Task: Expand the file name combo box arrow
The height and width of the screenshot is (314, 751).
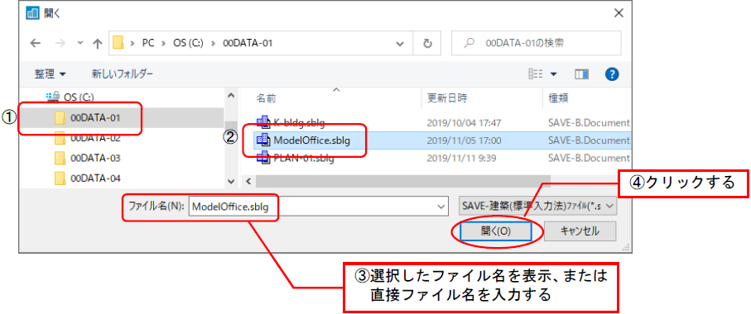Action: [x=441, y=207]
